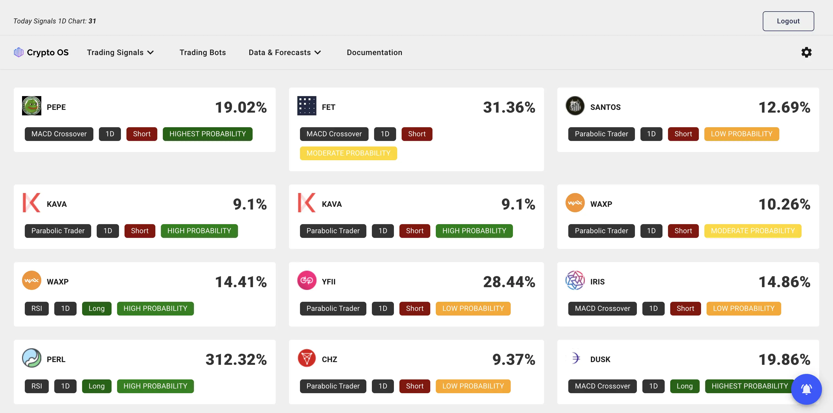Click the 1D tag on FET card
Viewport: 833px width, 413px height.
pos(385,134)
